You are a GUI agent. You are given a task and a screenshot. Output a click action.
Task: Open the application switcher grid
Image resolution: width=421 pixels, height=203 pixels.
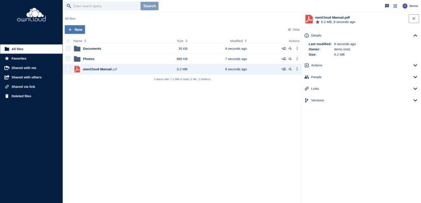tap(395, 6)
